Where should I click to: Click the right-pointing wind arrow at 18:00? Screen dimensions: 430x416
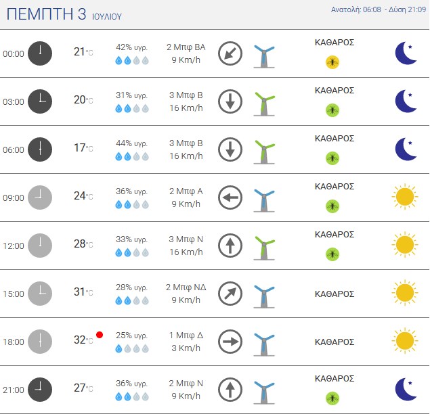(x=230, y=342)
